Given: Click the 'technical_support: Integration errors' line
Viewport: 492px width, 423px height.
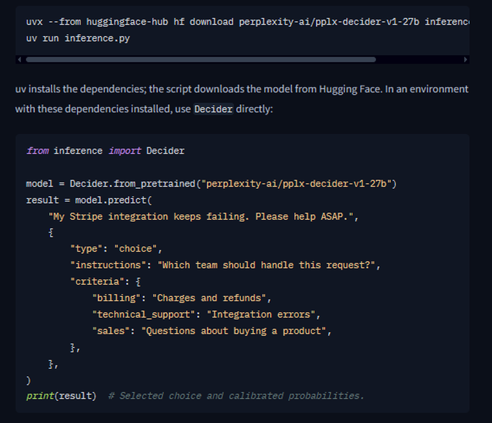Looking at the screenshot, I should 206,314.
